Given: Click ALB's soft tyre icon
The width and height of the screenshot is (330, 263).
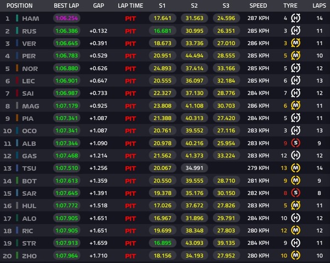Looking at the screenshot, I should 295,143.
